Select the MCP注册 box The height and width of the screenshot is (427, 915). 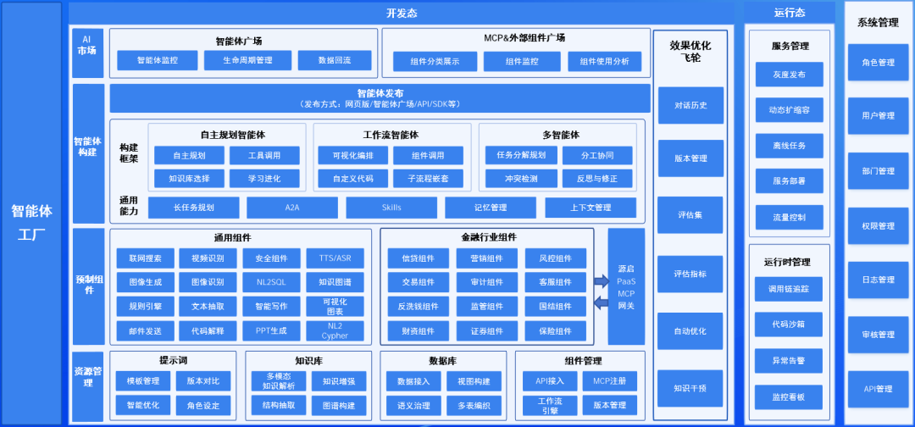coord(609,381)
